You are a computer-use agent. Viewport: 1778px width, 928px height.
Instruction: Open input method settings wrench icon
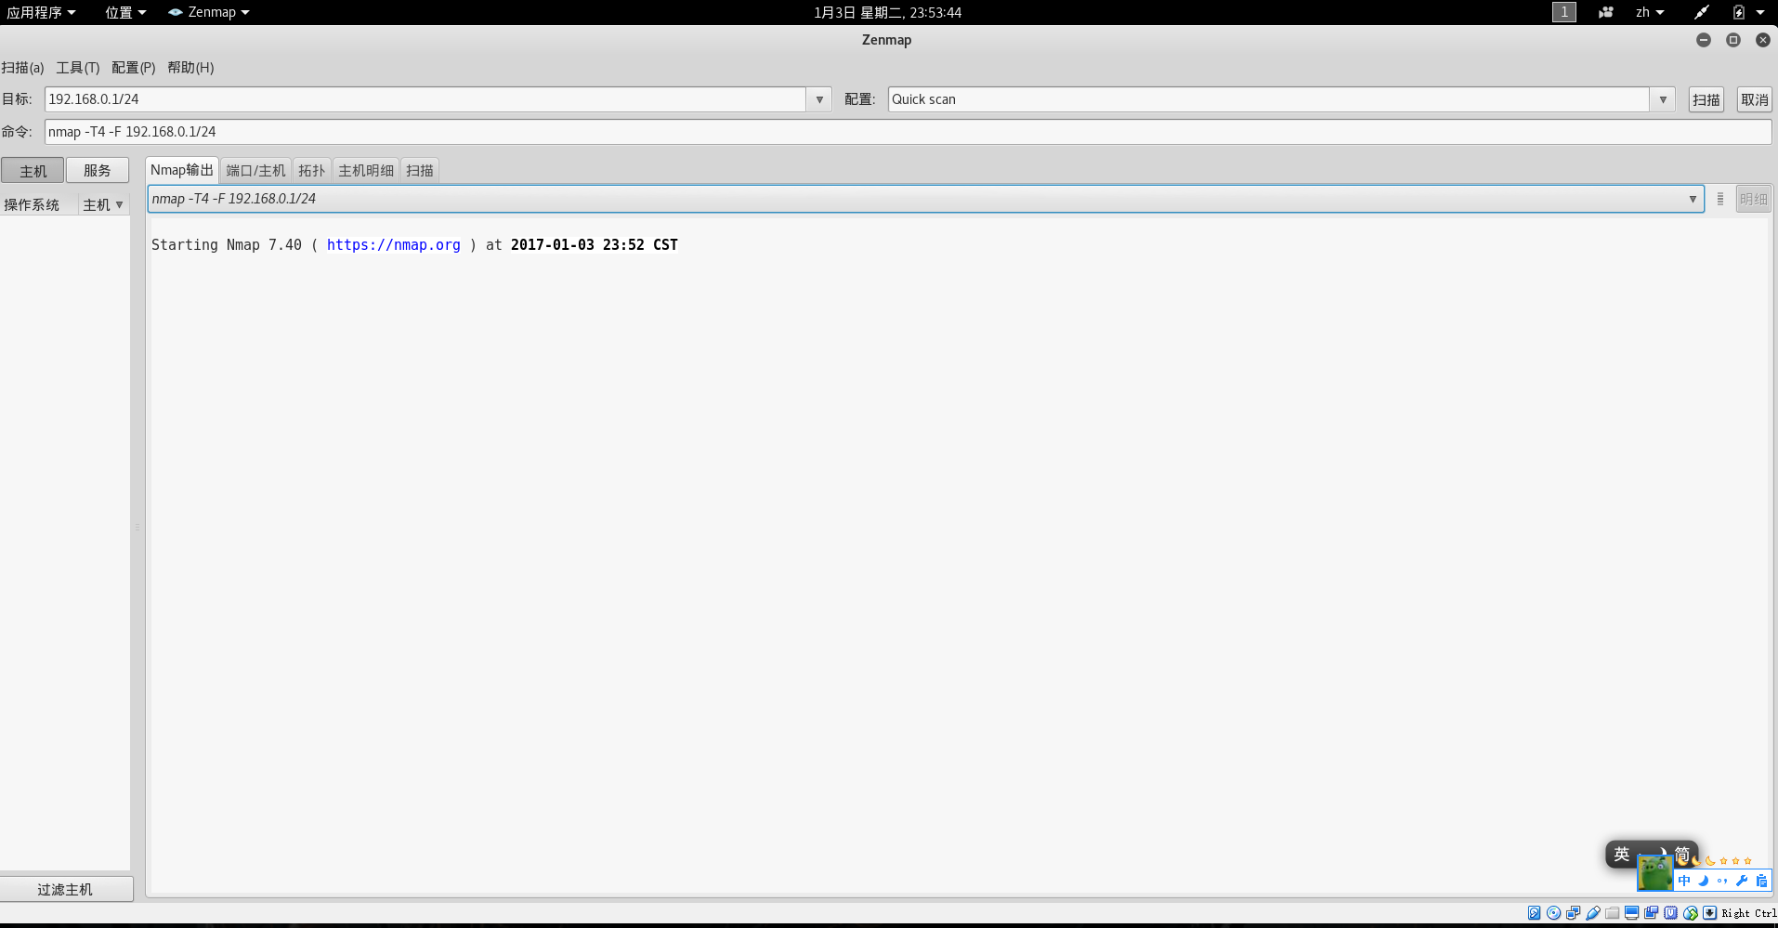point(1742,881)
